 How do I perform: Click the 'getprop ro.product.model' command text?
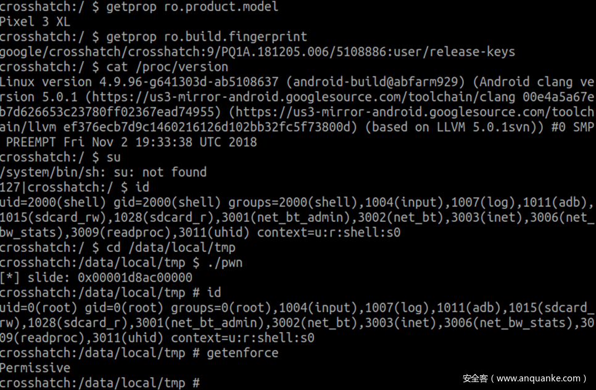pos(192,7)
